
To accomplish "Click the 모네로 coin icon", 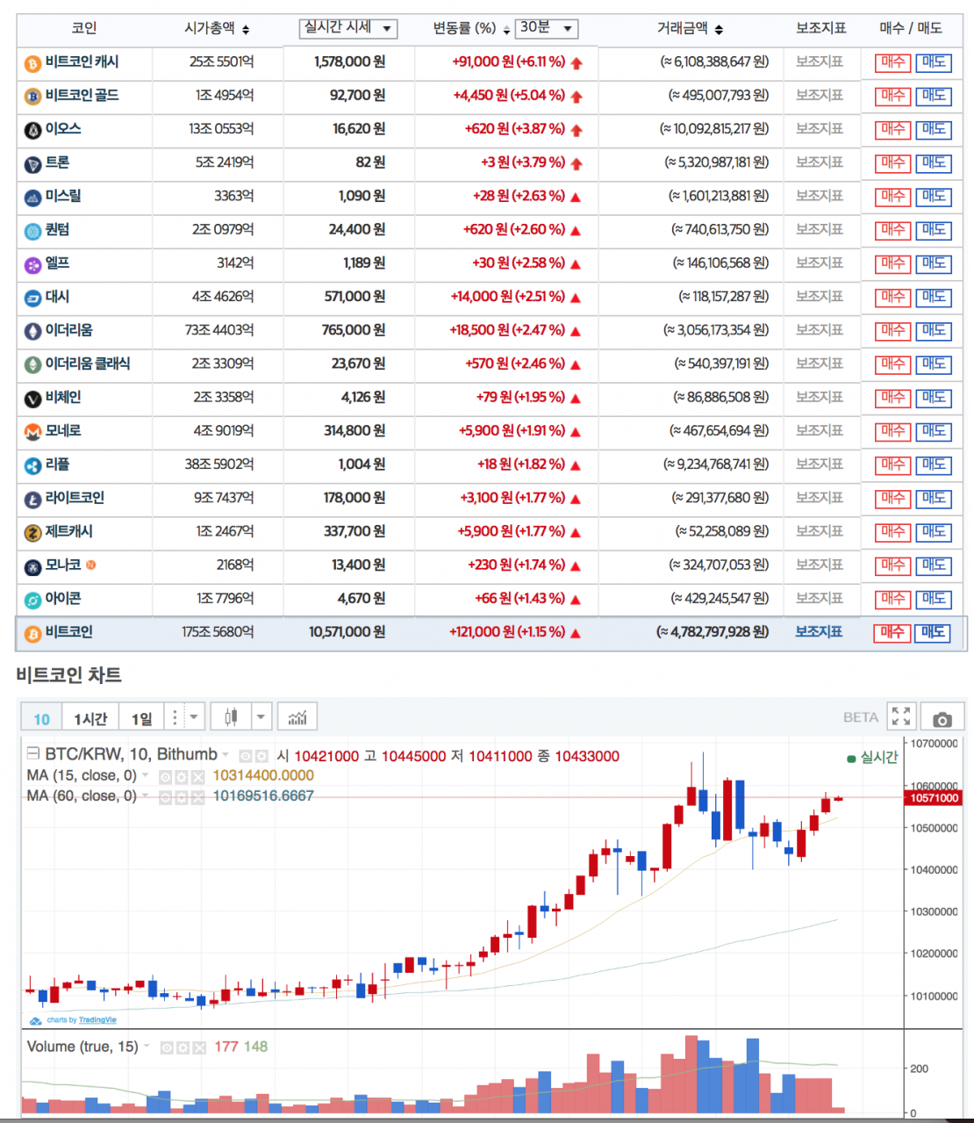I will click(x=32, y=432).
